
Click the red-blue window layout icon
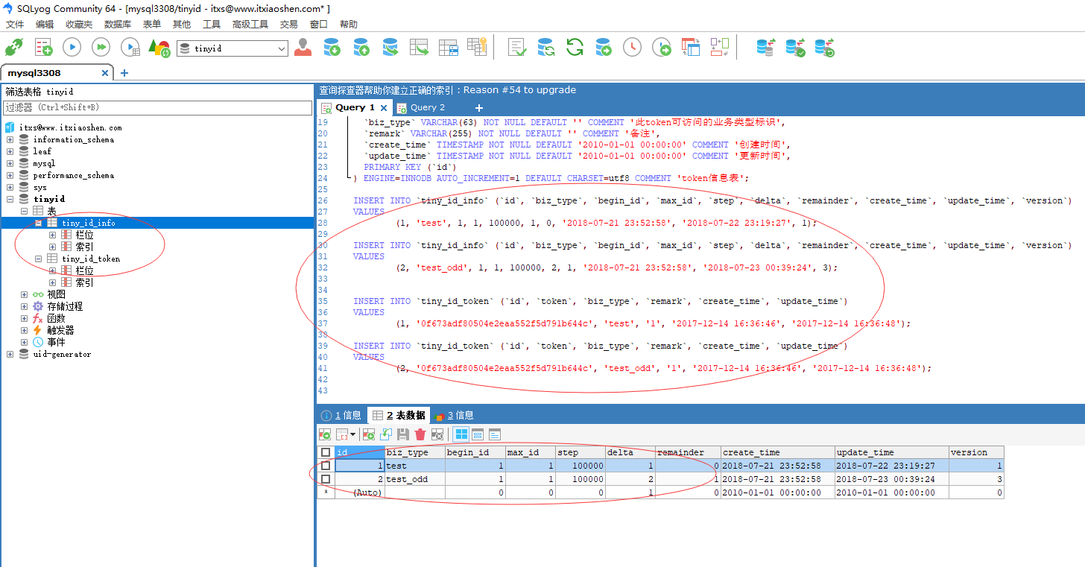tap(691, 48)
